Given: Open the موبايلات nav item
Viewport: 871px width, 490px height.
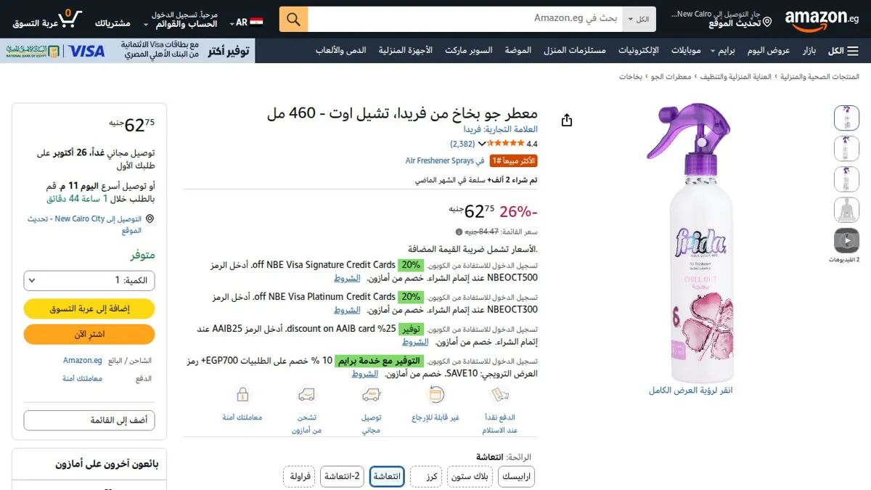Looking at the screenshot, I should 686,51.
